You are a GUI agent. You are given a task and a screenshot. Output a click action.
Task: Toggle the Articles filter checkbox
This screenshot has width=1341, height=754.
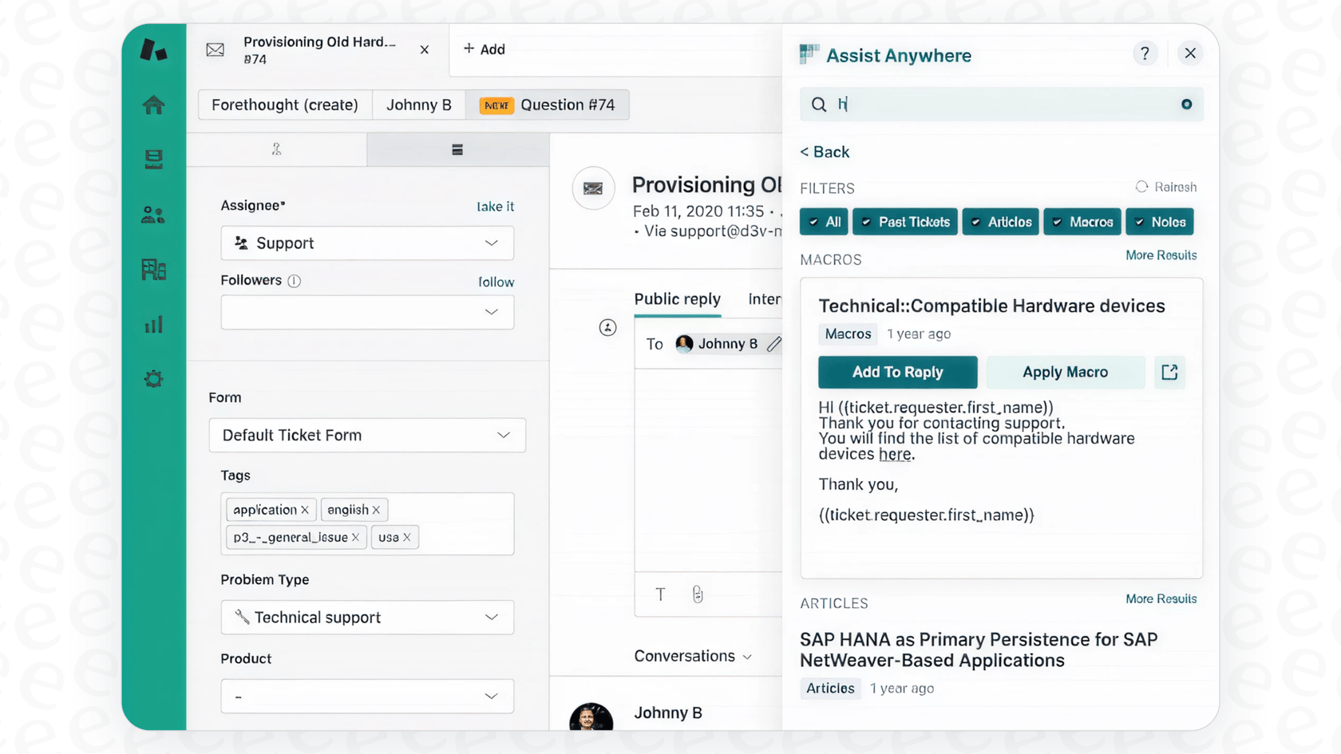(1000, 222)
